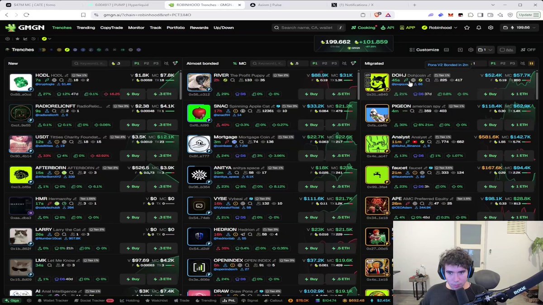This screenshot has height=305, width=543.
Task: Open Wallet Tracker in bottom bar
Action: (52, 300)
